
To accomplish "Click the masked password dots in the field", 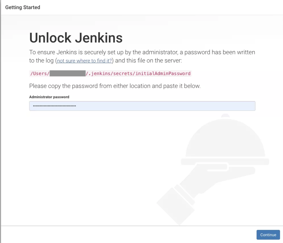I will tap(54, 106).
